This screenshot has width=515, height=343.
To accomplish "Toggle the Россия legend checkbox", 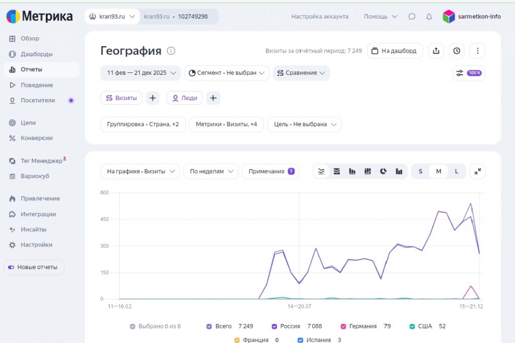I will click(275, 326).
